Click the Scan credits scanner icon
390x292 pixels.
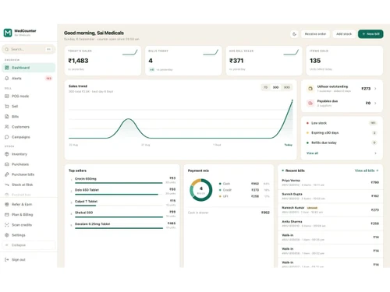click(7, 225)
